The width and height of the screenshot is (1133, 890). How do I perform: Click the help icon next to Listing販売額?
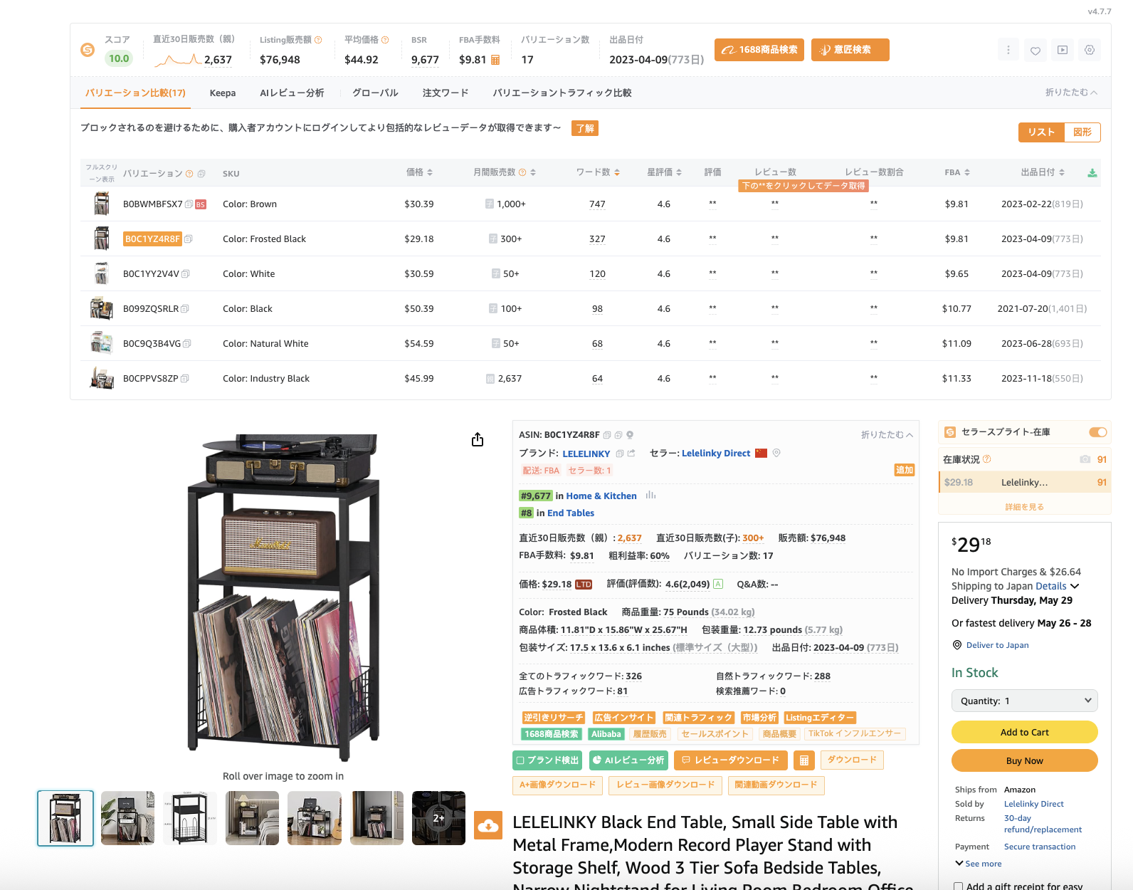pos(318,40)
